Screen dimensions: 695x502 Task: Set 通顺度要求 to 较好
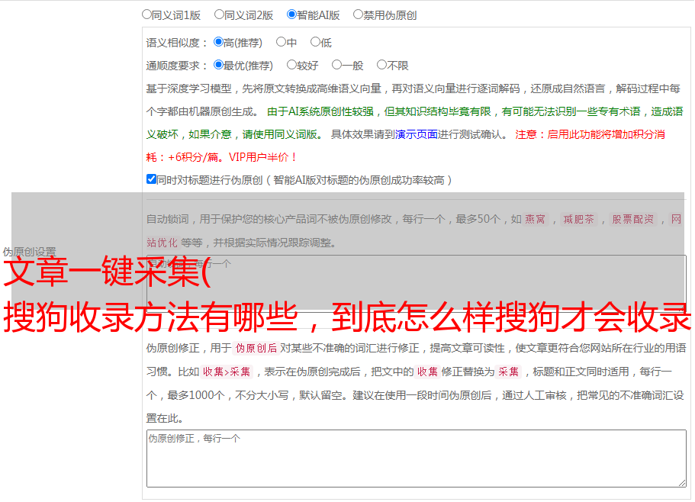(x=291, y=65)
